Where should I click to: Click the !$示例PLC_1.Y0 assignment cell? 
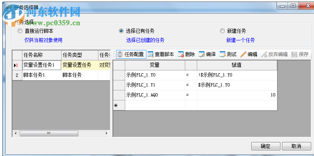237,75
